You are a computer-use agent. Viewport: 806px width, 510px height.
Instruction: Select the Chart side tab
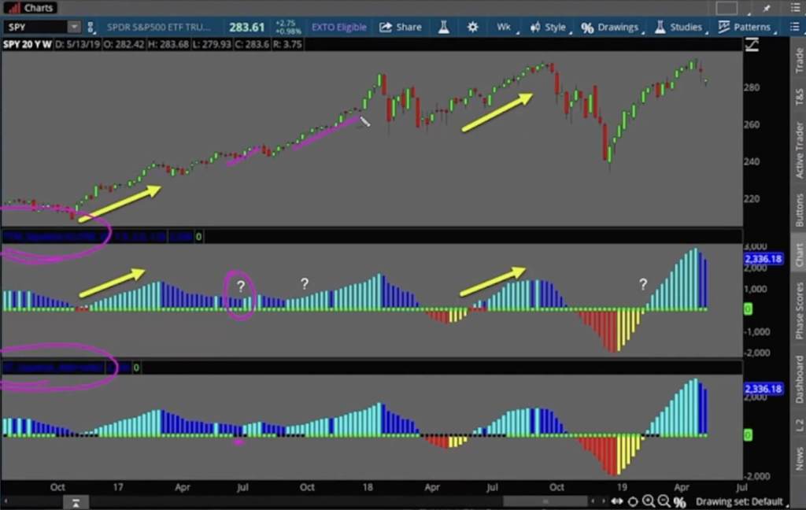point(798,255)
